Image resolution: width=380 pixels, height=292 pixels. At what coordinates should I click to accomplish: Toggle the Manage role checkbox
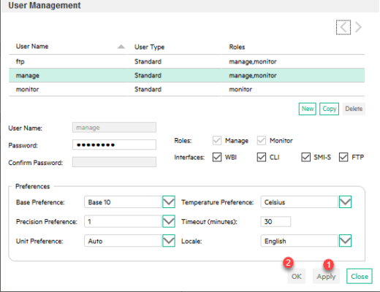[217, 140]
